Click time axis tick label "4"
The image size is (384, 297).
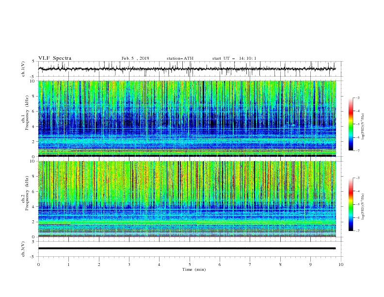[159, 264]
